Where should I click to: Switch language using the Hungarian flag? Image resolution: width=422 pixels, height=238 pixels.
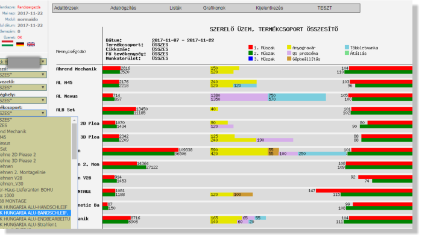pyautogui.click(x=7, y=44)
